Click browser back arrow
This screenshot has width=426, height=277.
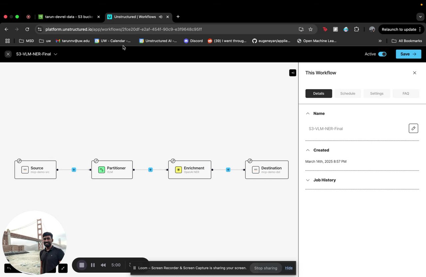(6, 29)
